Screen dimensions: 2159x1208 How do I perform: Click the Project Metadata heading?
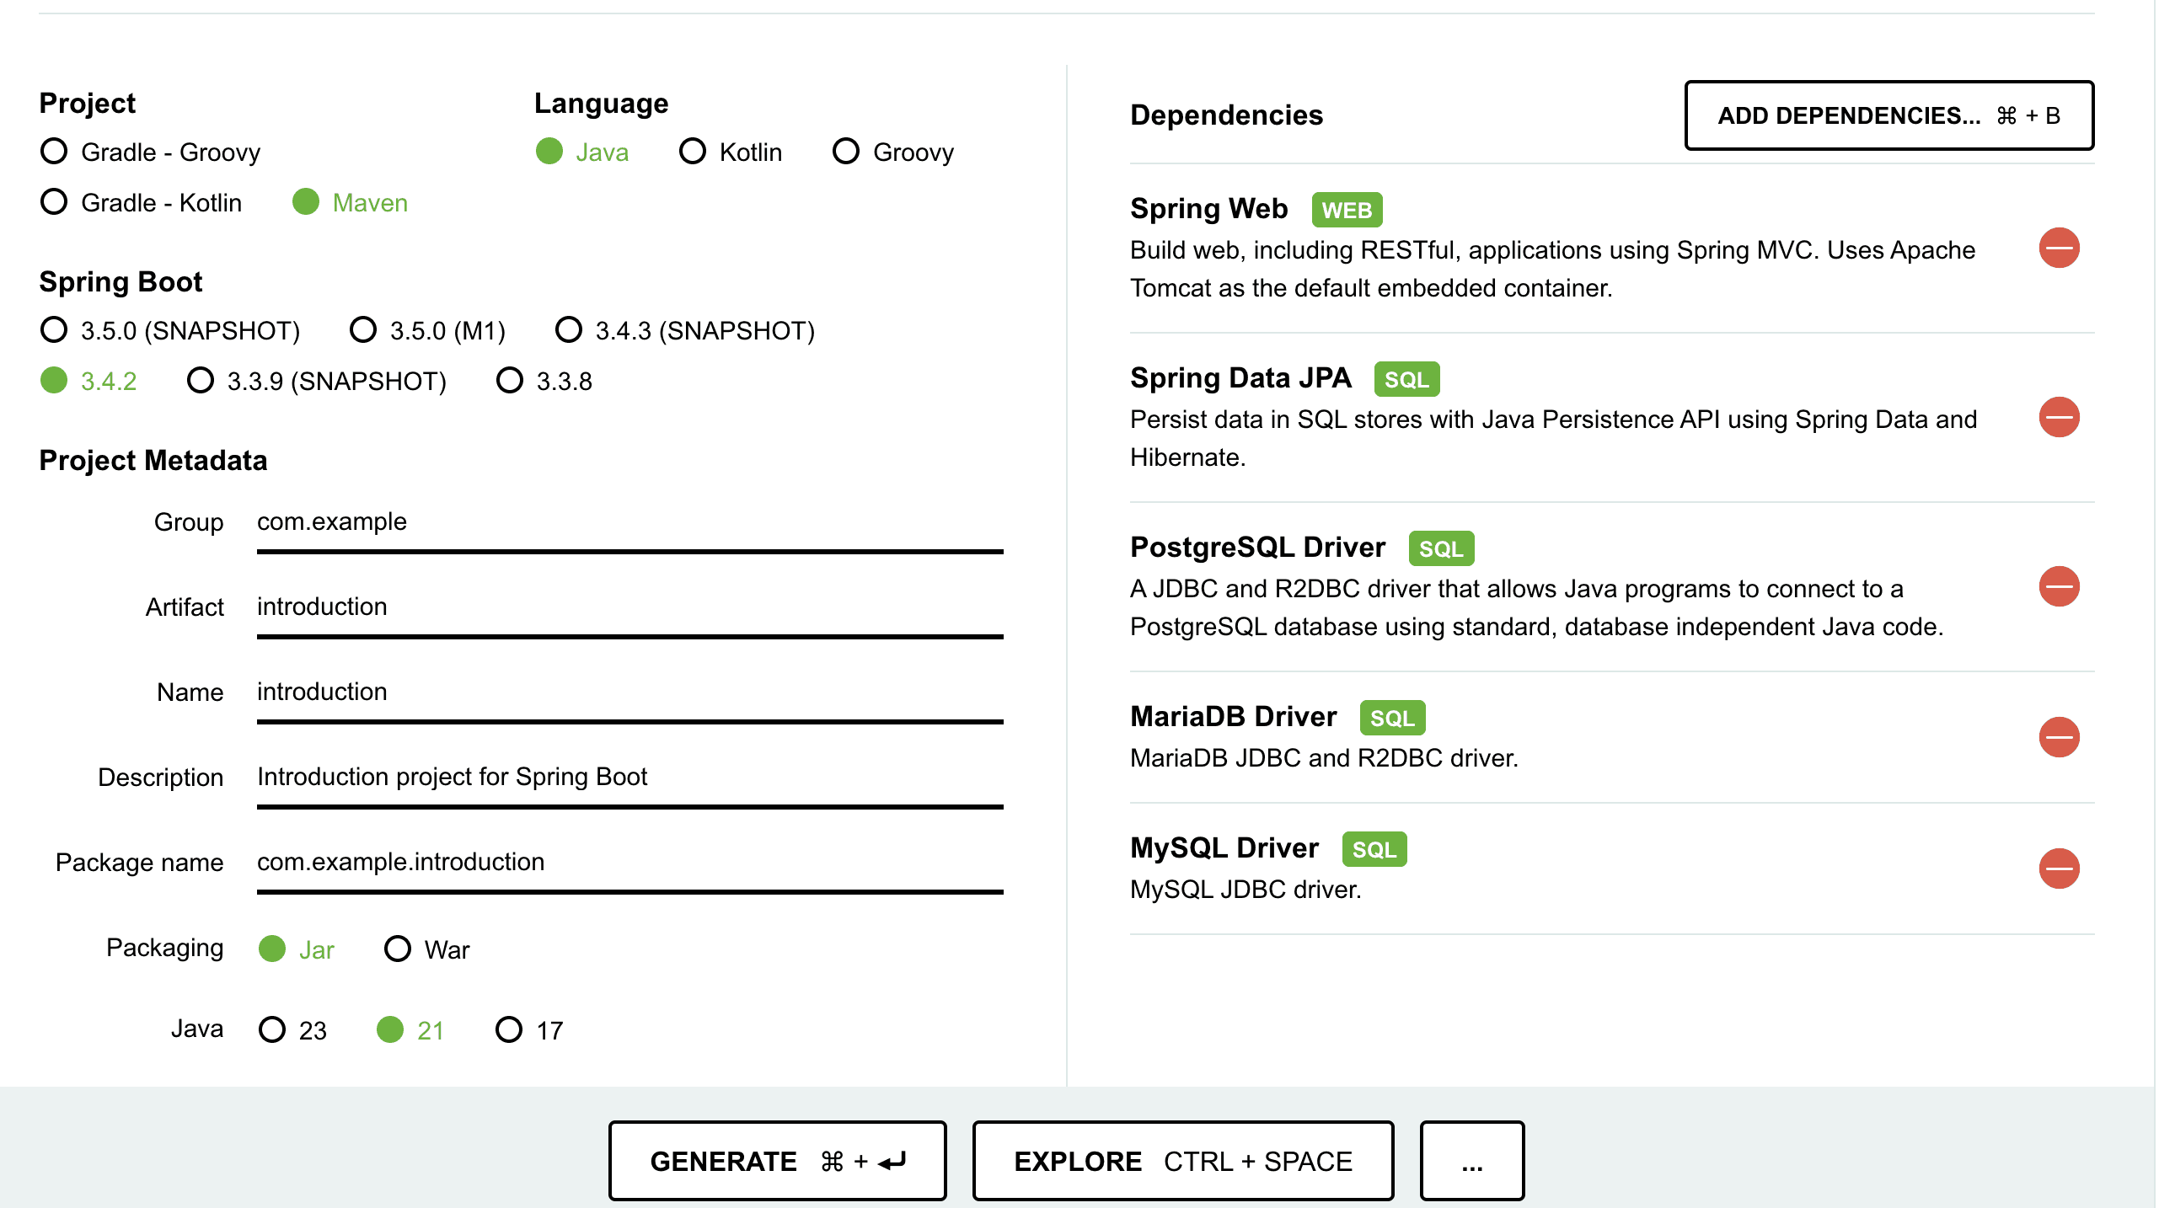pos(153,460)
